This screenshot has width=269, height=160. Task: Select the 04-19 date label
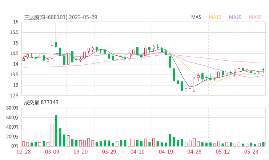tap(166, 152)
